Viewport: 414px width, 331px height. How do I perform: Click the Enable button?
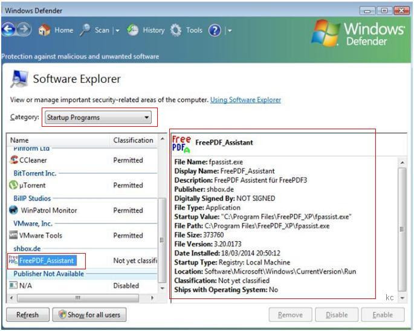pos(383,315)
